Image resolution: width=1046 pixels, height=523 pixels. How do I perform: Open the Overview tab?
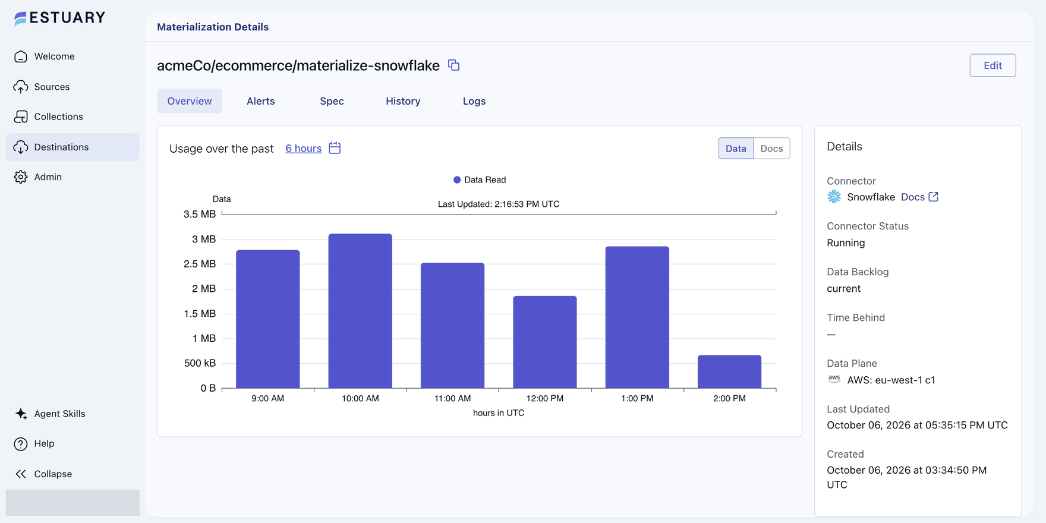click(x=190, y=101)
